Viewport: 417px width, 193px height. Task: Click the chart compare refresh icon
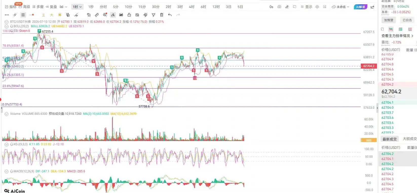(x=68, y=15)
